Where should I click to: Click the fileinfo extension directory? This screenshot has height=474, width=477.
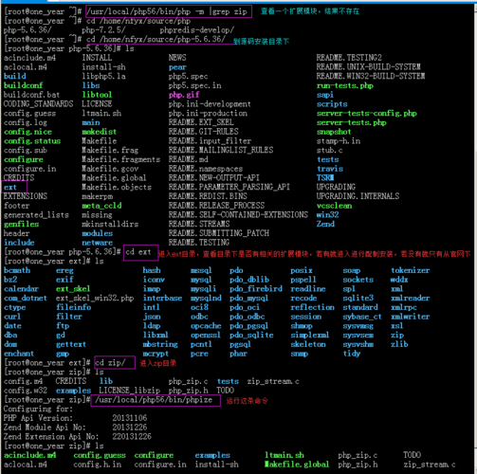pyautogui.click(x=73, y=307)
